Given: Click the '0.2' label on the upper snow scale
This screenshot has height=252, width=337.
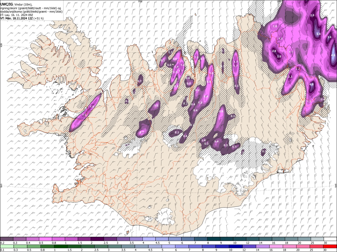Looking at the screenshot, I should 2,243.
